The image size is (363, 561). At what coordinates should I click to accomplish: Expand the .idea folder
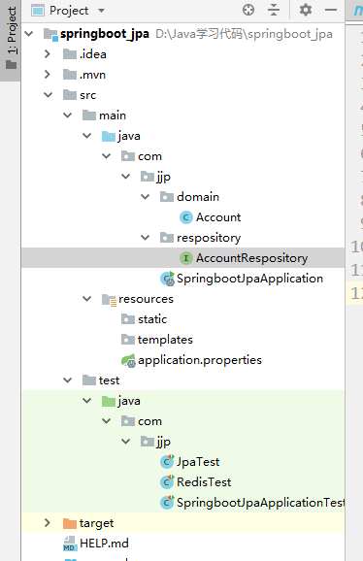(x=48, y=54)
